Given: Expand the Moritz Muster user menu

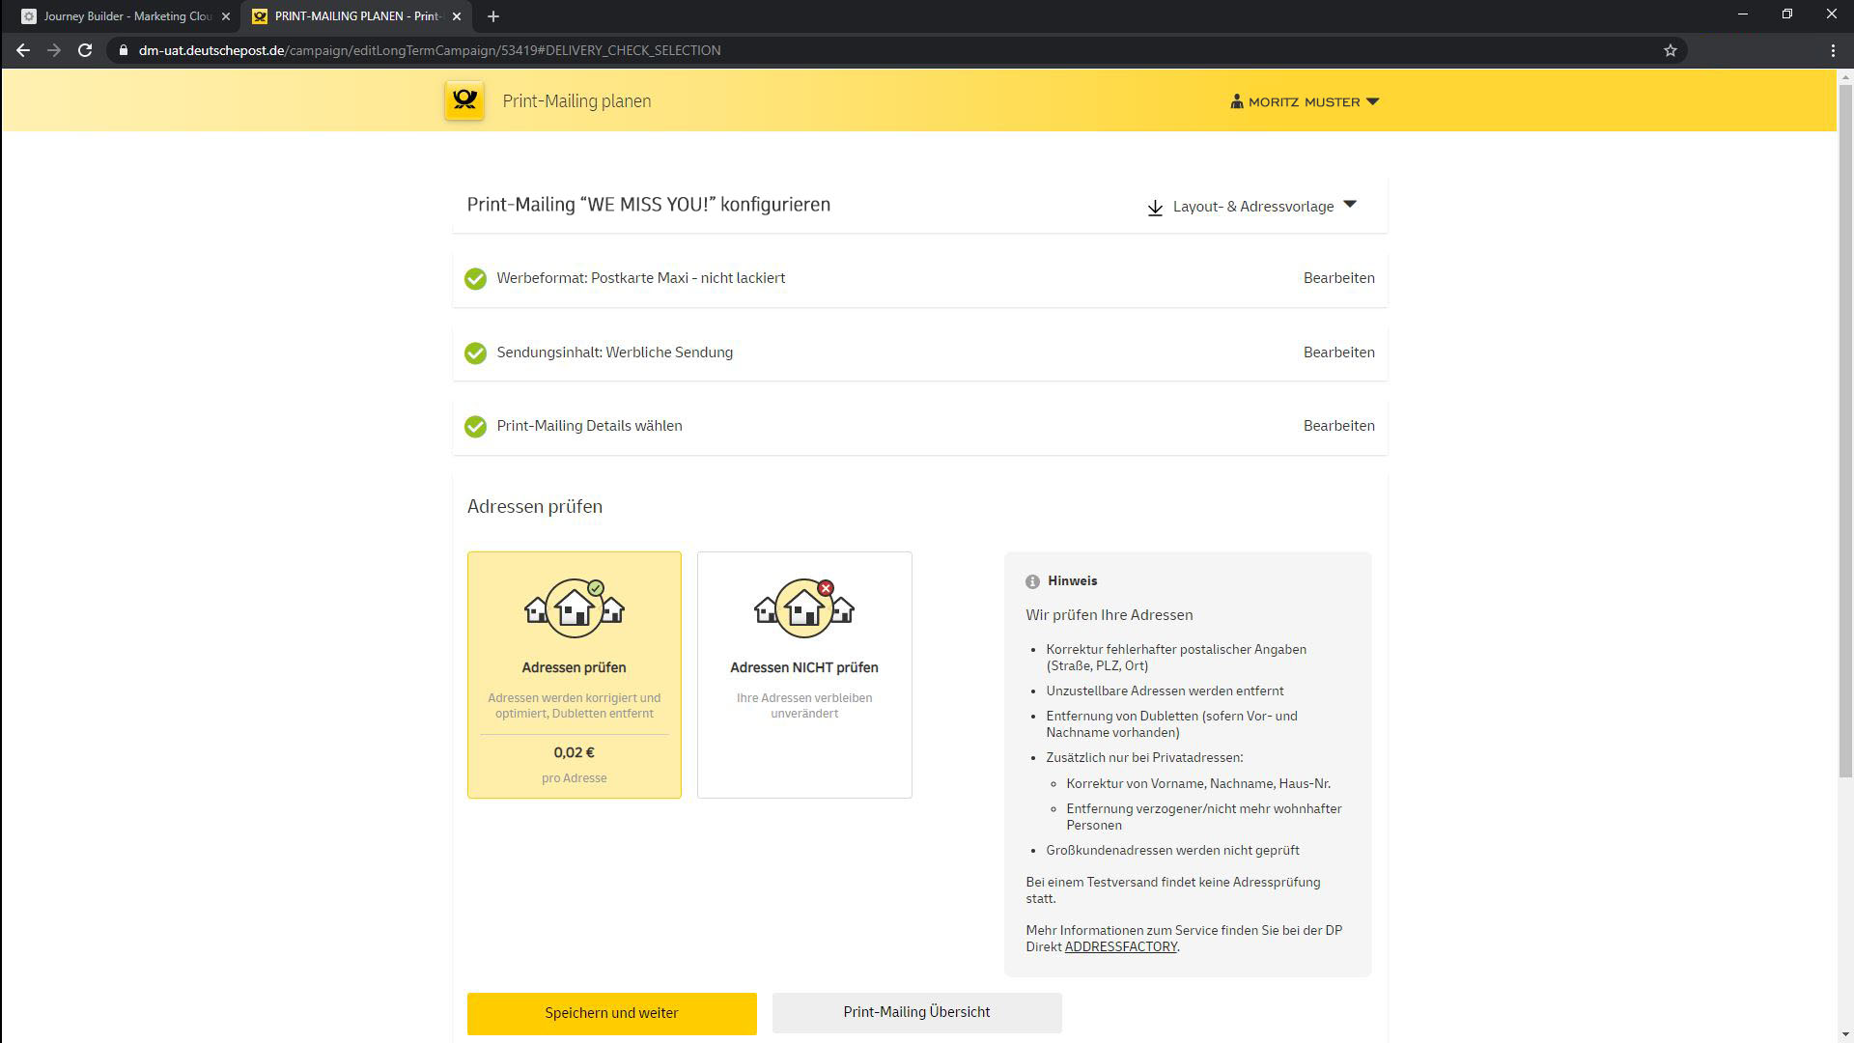Looking at the screenshot, I should [x=1305, y=101].
